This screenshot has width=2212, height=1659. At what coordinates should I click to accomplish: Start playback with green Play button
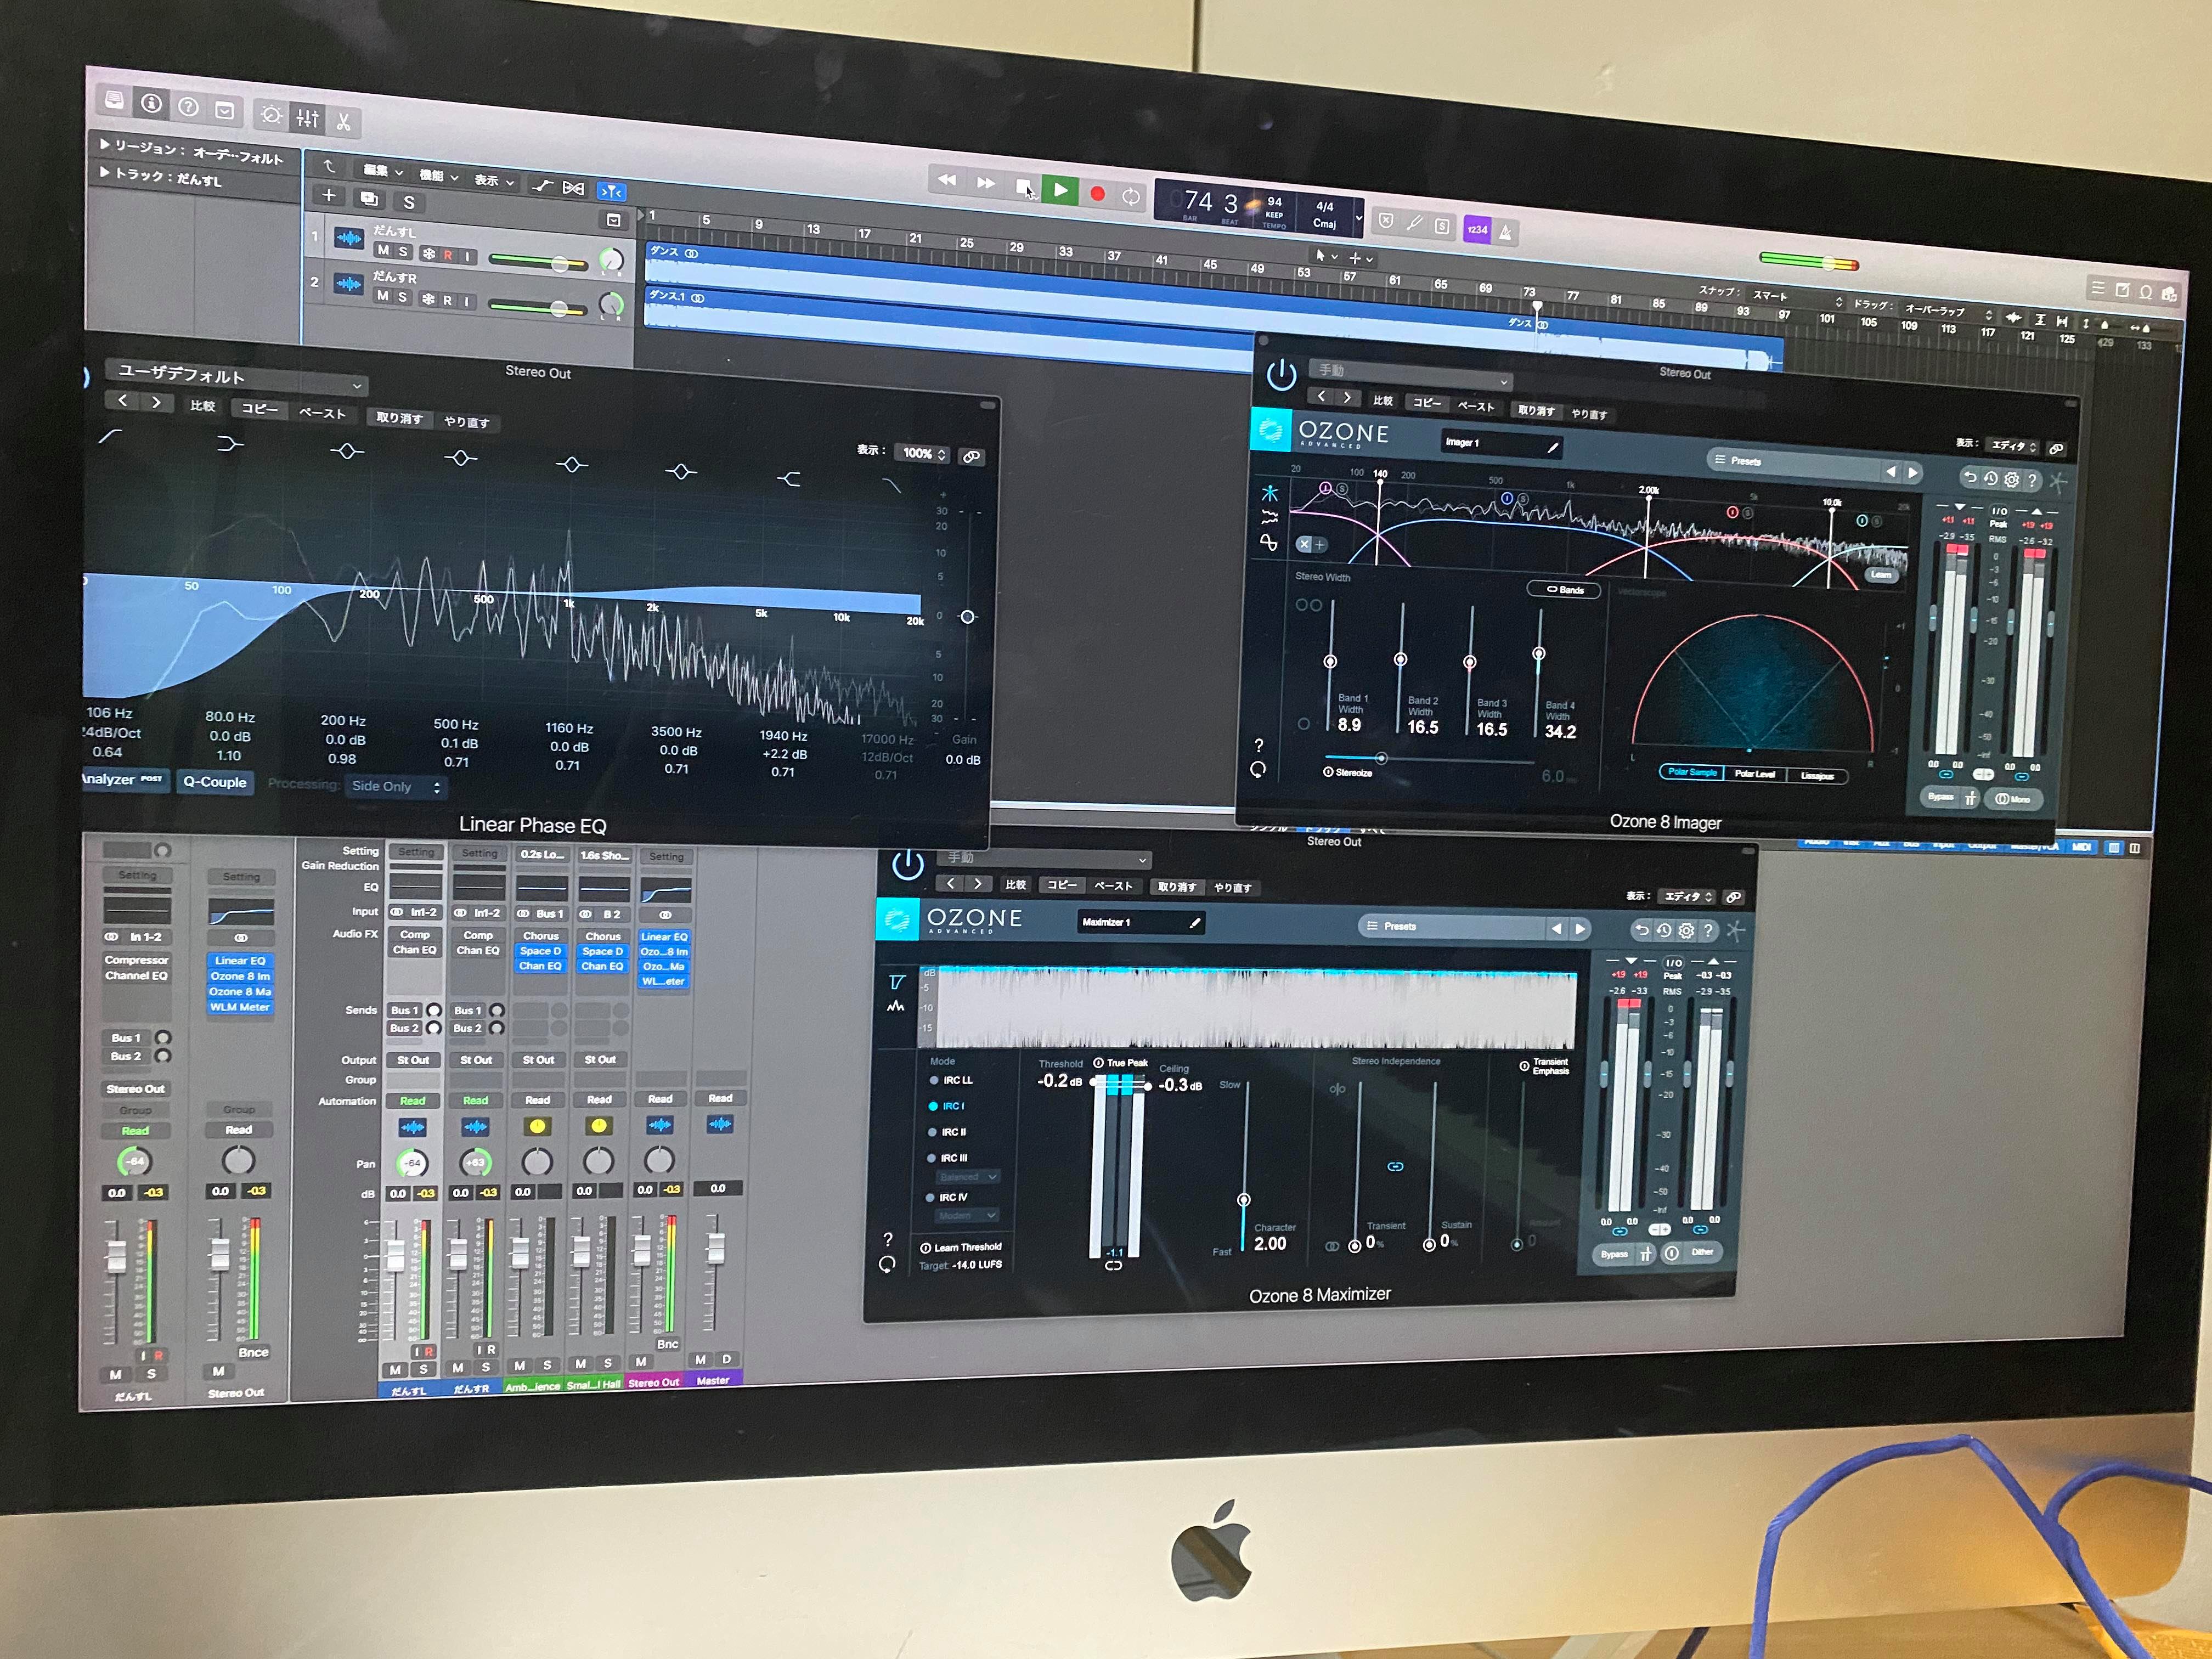[1060, 189]
